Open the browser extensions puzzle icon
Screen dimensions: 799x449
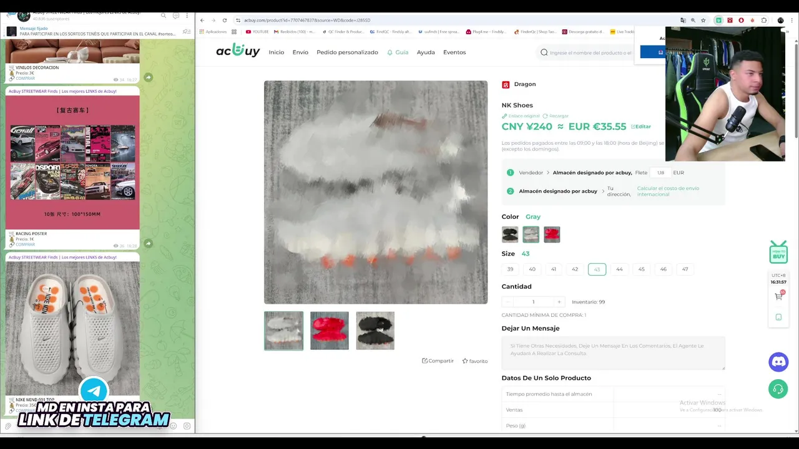coord(764,20)
